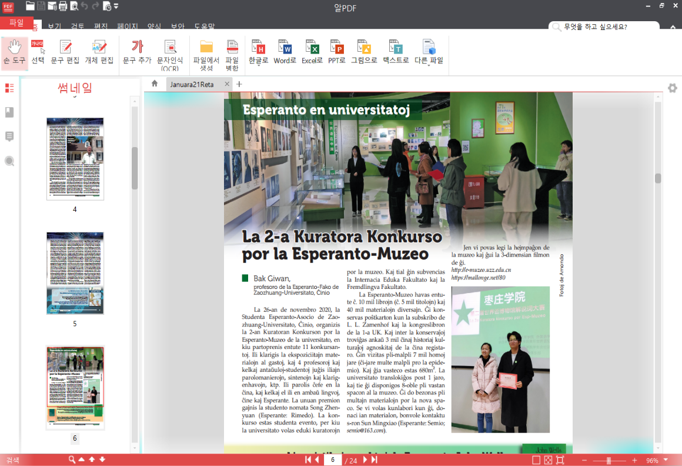Click the PPT conversion icon
Image resolution: width=682 pixels, height=466 pixels.
click(337, 52)
